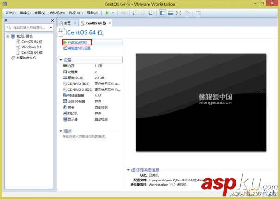
Task: Close the 主页 tab
Action: [75, 23]
